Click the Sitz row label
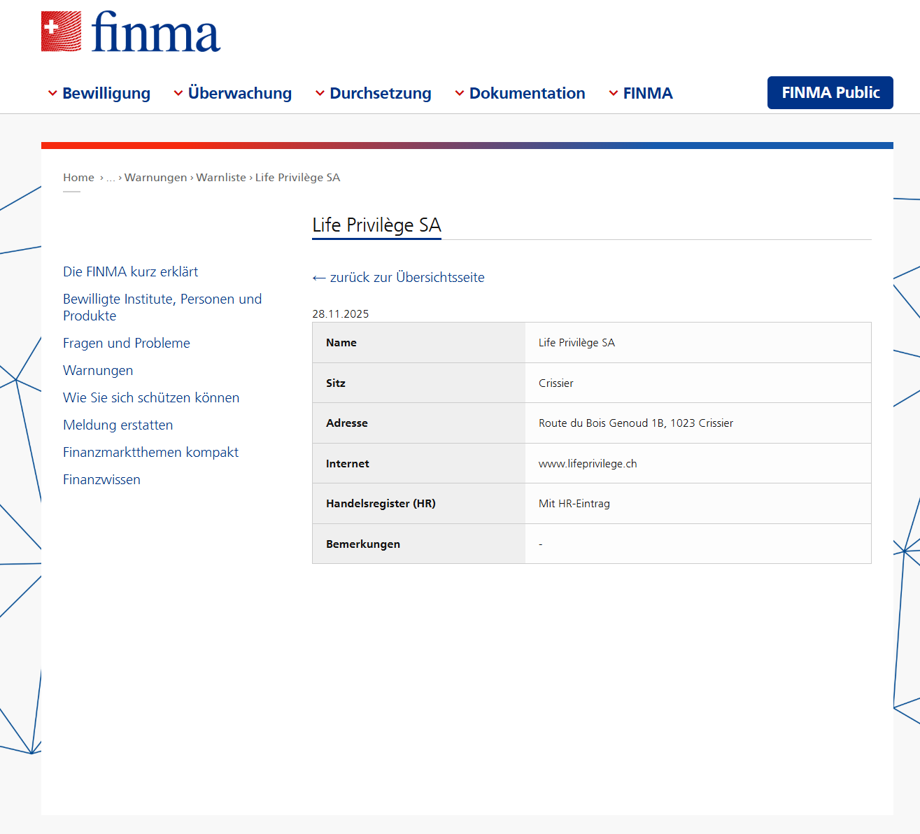This screenshot has width=920, height=834. click(336, 383)
